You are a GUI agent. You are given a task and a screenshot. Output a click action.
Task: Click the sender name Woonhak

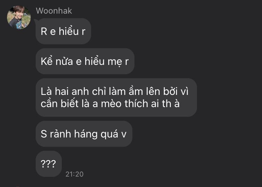(54, 11)
